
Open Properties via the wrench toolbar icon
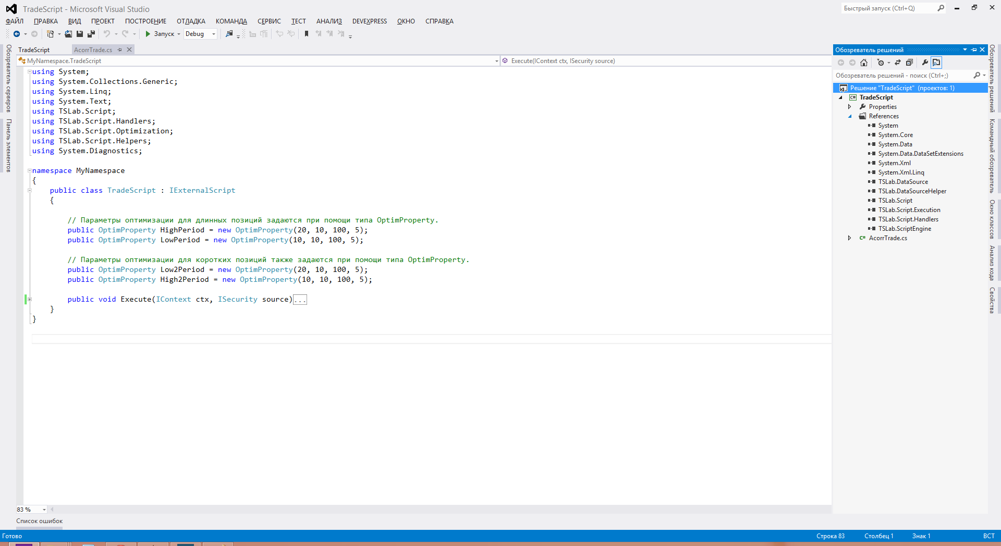pos(925,63)
